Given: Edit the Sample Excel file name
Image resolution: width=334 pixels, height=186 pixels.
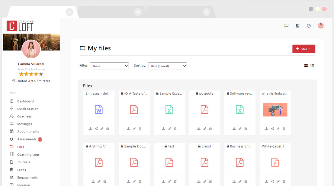Looking at the screenshot, I should (x=169, y=129).
